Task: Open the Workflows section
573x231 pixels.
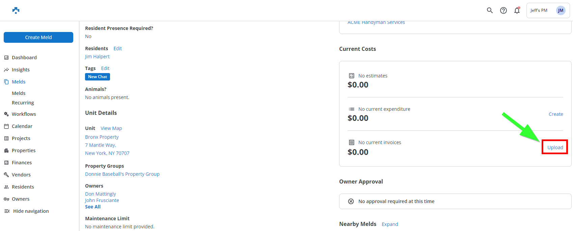Action: [24, 114]
